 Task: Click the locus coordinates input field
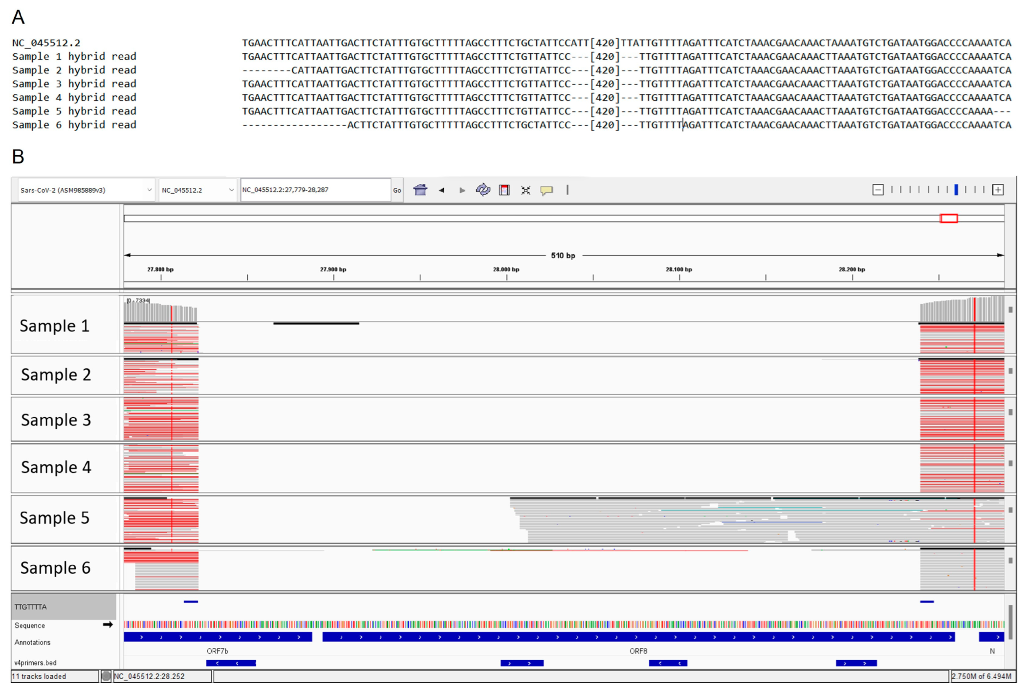(x=315, y=190)
